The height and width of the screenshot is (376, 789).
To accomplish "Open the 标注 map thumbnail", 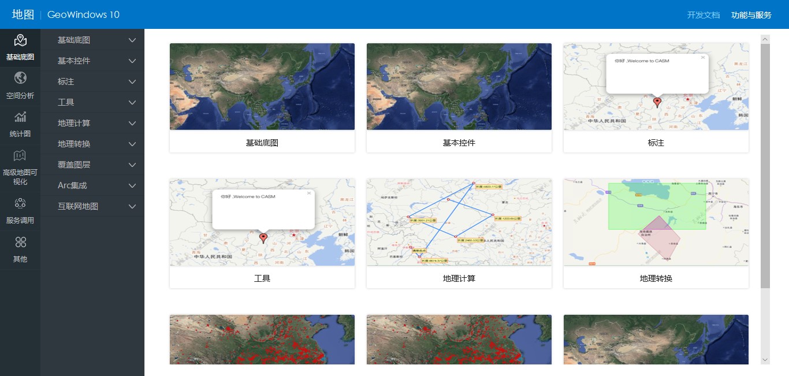I will 656,87.
